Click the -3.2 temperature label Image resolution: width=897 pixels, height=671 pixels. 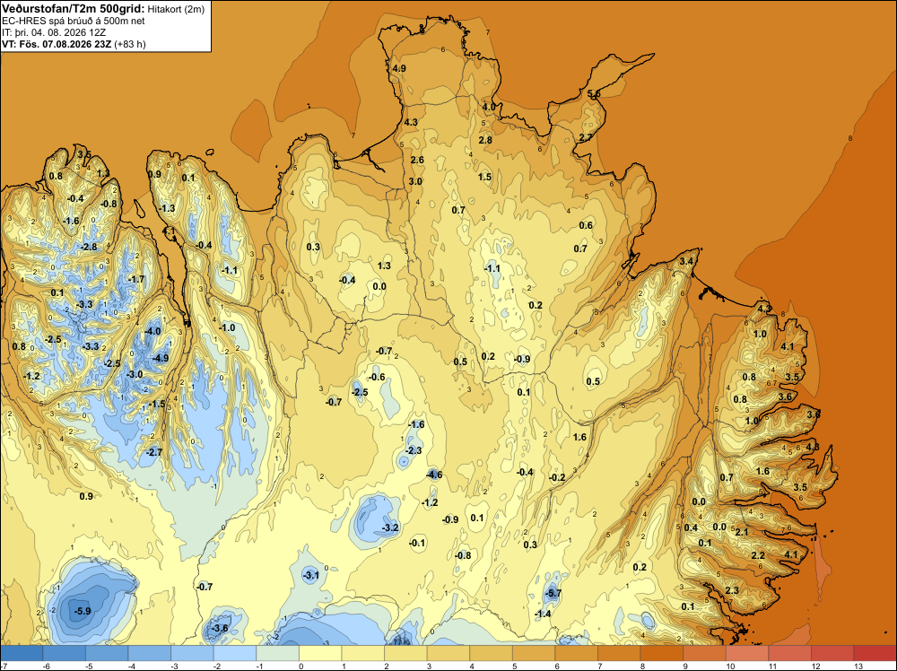click(x=390, y=527)
